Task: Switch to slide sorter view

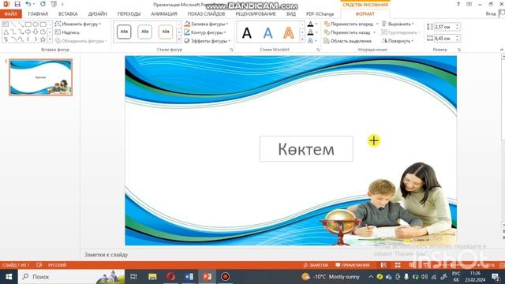Action: point(398,265)
